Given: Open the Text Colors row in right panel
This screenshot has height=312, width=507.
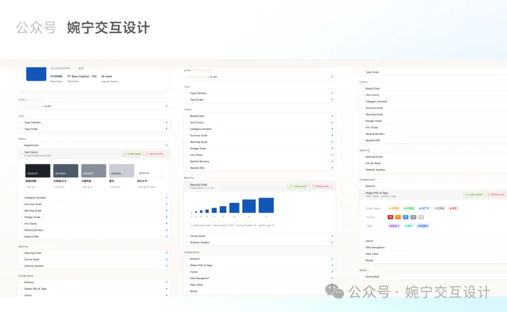Looking at the screenshot, I should point(433,95).
